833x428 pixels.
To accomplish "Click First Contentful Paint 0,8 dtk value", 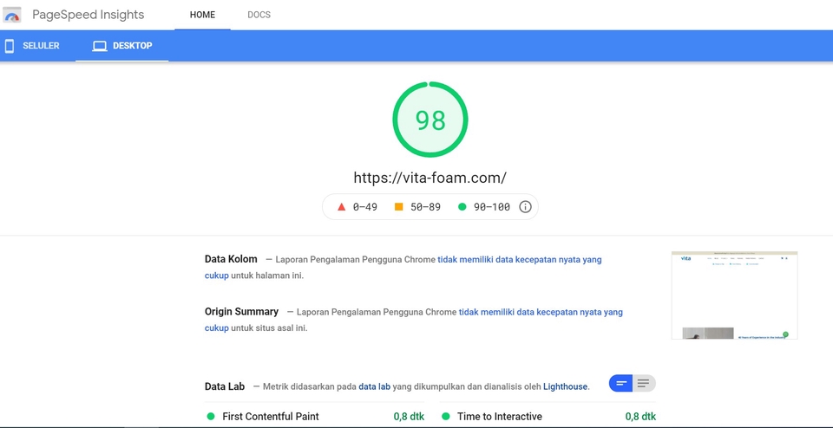I will click(x=409, y=417).
